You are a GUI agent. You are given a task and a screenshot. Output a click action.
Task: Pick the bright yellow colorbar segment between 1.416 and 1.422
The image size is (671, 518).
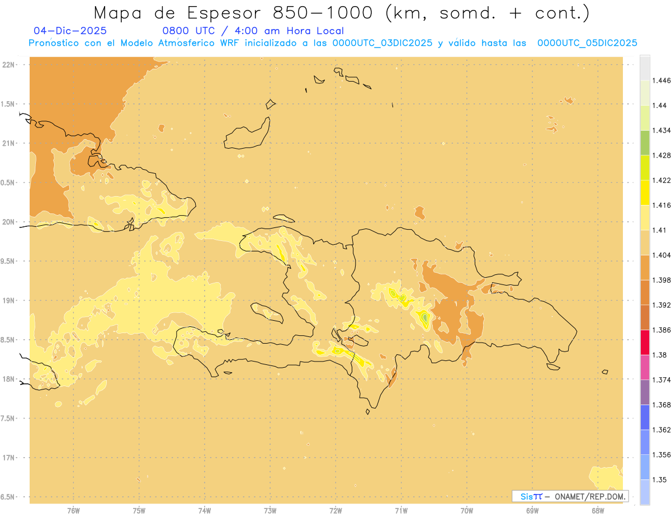coord(645,192)
